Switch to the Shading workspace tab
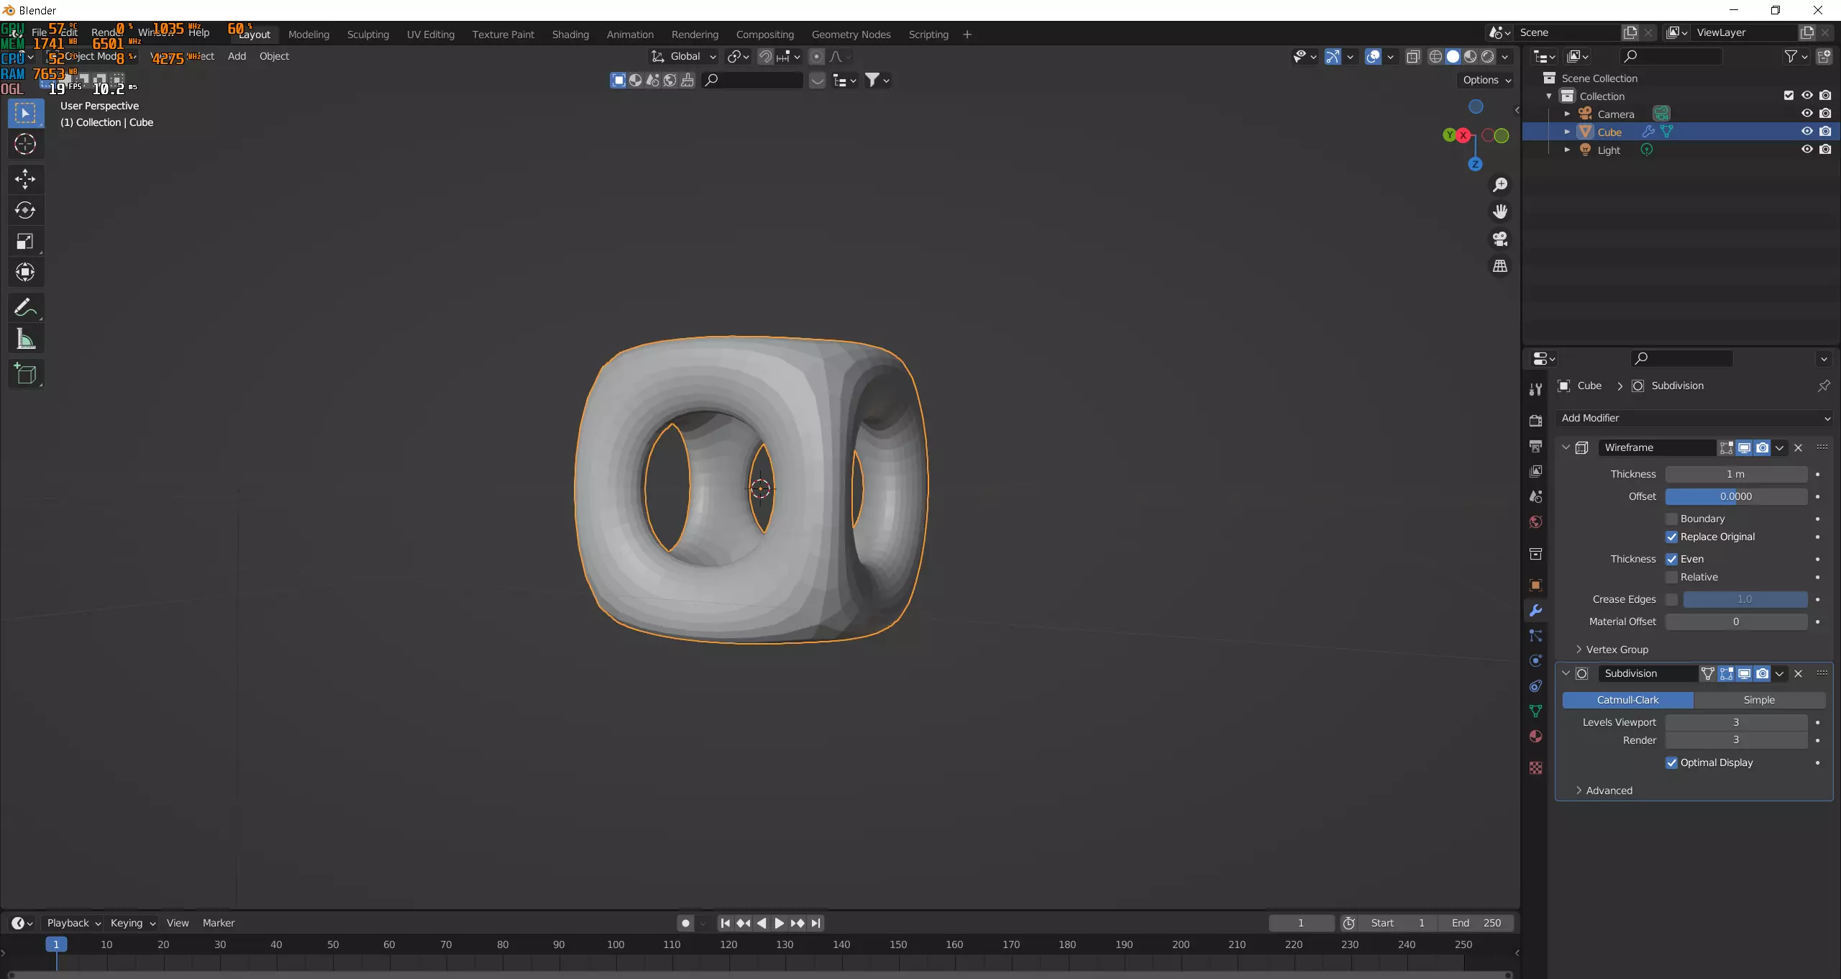Image resolution: width=1841 pixels, height=979 pixels. [570, 35]
